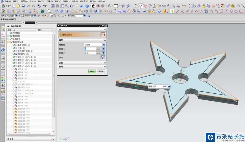Click the select-edge cube icon in dialog
The image size is (245, 142).
pyautogui.click(x=103, y=35)
